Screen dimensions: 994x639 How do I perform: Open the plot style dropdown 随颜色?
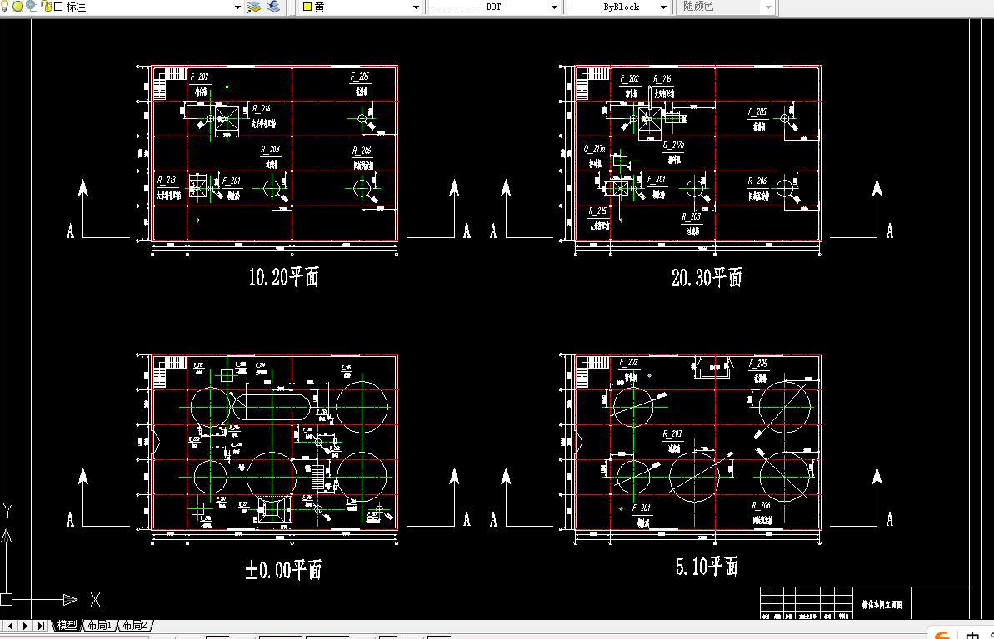coord(768,7)
